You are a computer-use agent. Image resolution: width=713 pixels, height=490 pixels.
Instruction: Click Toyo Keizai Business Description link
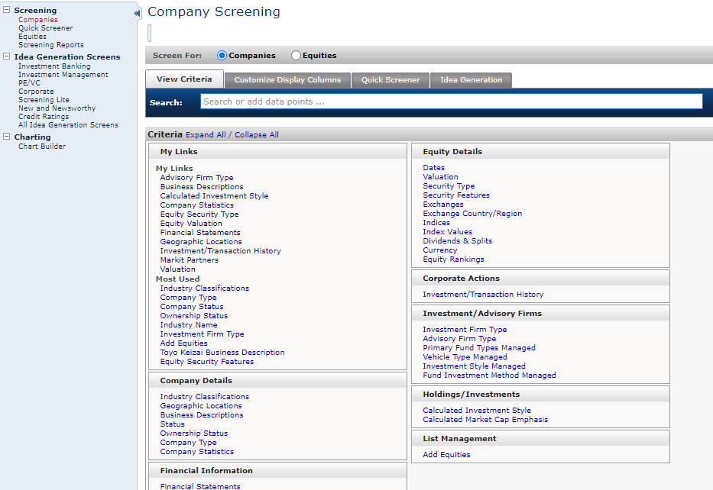tap(222, 353)
